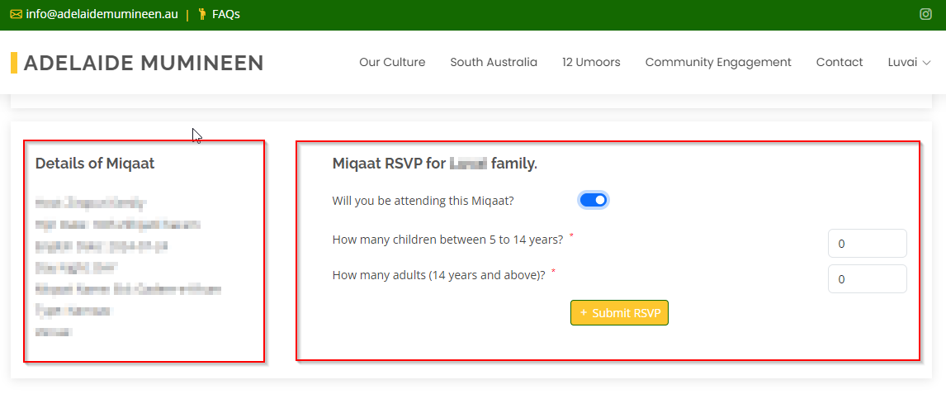
Task: Navigate to Community Engagement
Action: pyautogui.click(x=718, y=62)
